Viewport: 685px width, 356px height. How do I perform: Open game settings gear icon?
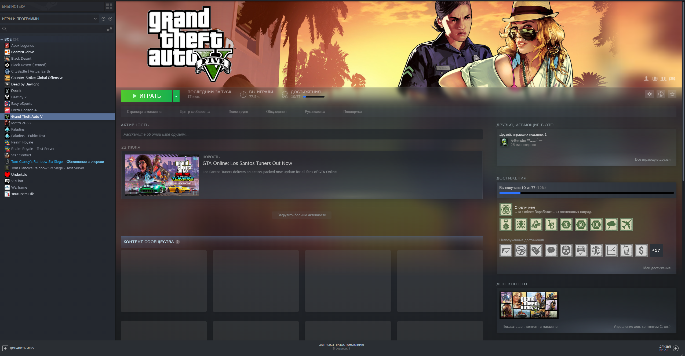[650, 94]
